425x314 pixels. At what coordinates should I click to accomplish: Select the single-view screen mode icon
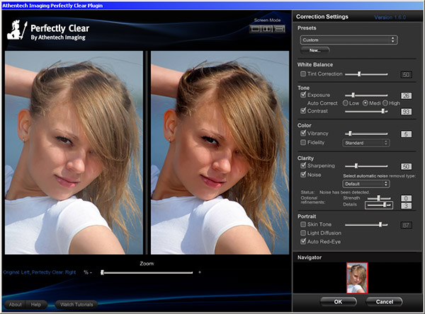point(256,29)
